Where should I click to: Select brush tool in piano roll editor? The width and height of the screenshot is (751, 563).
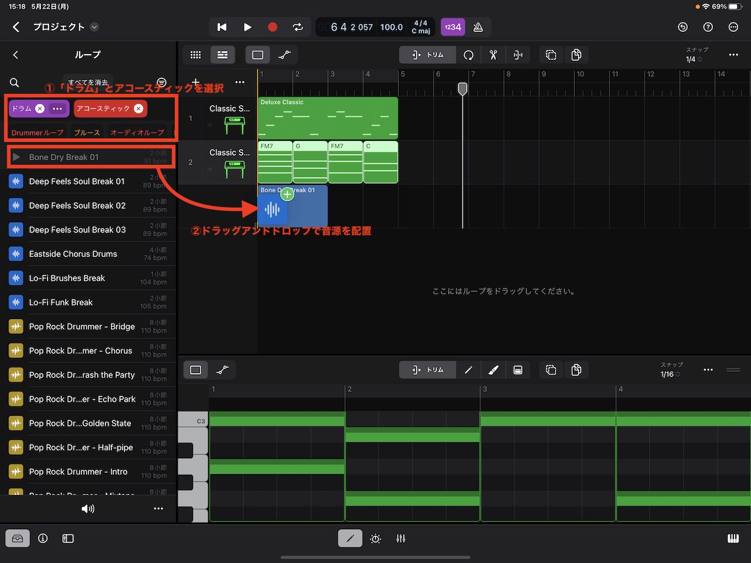(493, 369)
